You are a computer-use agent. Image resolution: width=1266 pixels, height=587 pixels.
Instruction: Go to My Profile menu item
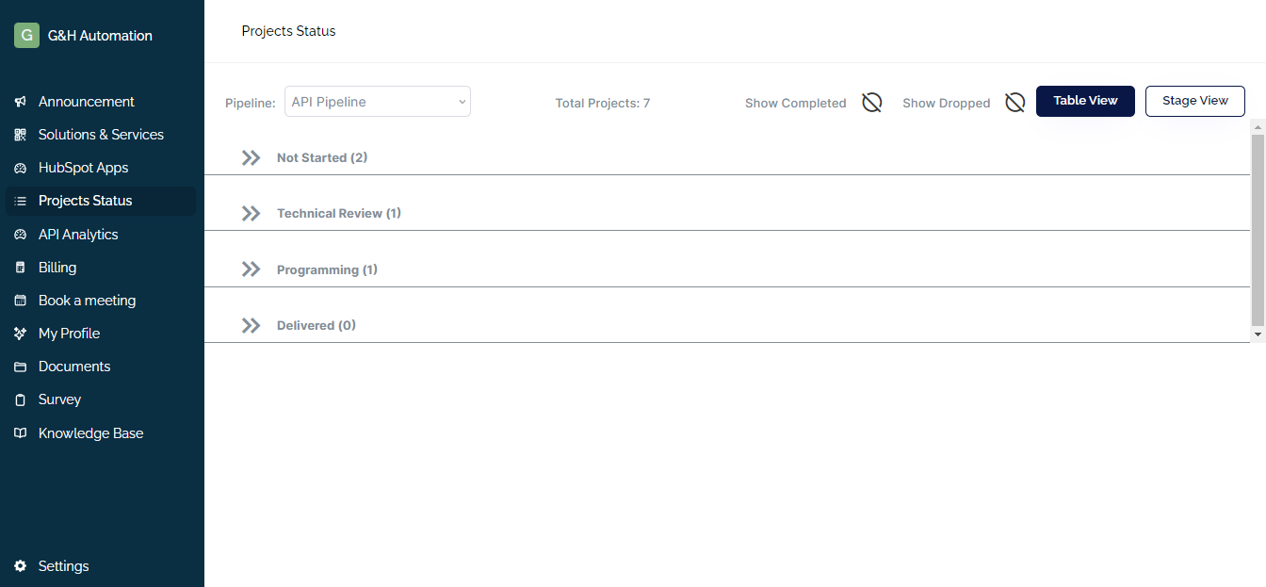coord(69,334)
